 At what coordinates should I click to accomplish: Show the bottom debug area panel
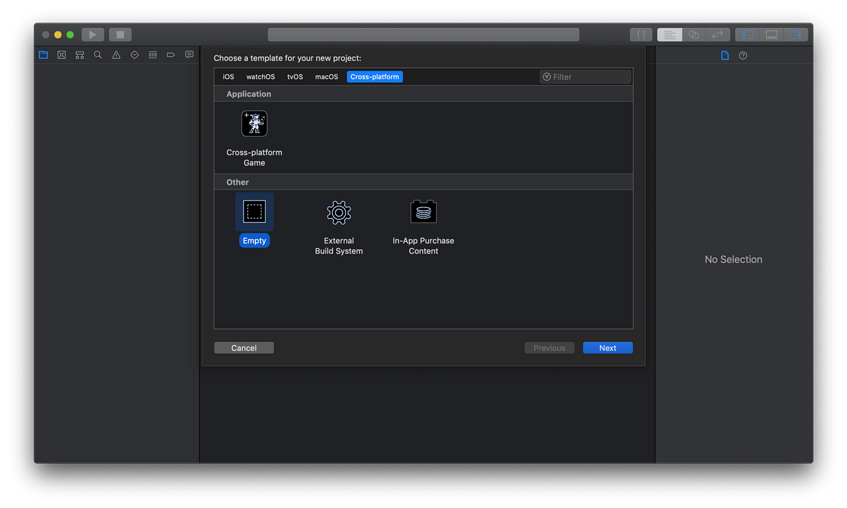[772, 34]
